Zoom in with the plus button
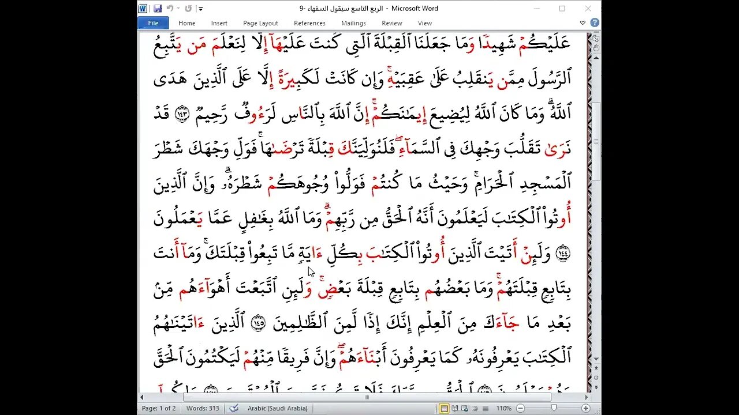The width and height of the screenshot is (739, 415). [x=585, y=408]
